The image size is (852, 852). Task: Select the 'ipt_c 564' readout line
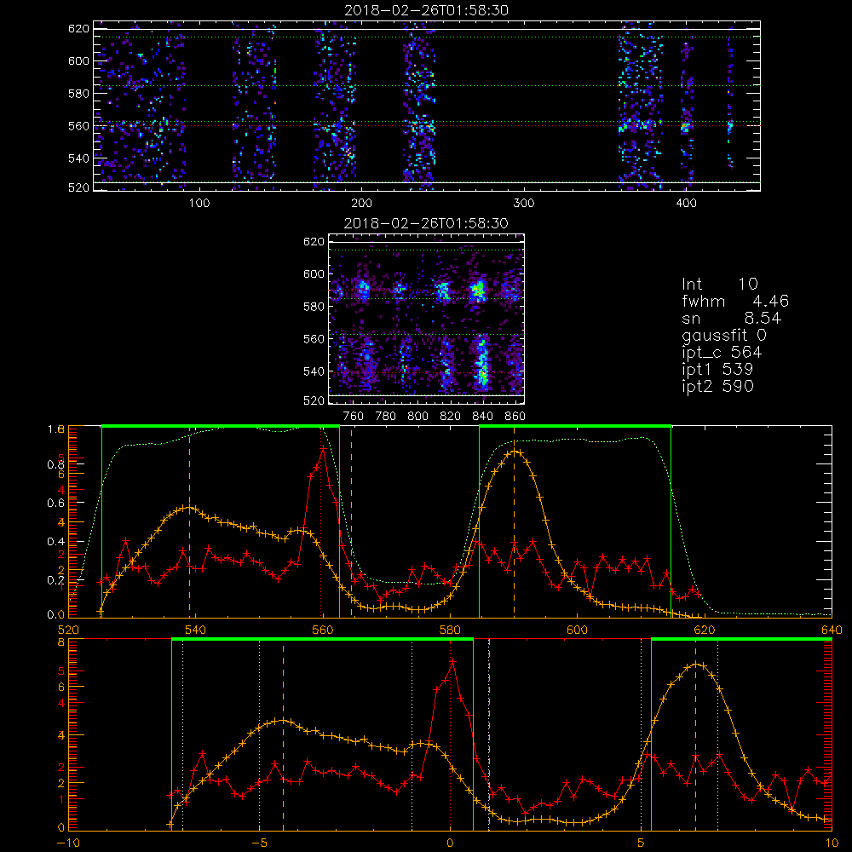click(x=722, y=352)
